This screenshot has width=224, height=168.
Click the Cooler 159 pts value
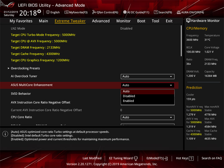tap(191, 99)
